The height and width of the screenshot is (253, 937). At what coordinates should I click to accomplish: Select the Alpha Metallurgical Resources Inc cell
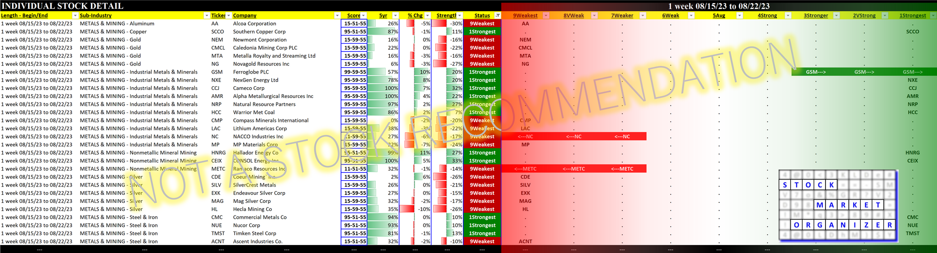273,96
